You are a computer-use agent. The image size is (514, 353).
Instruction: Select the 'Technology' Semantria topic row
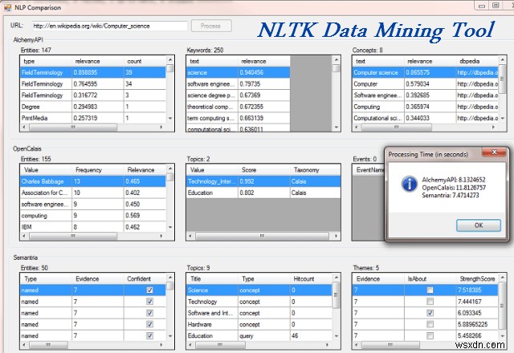[x=259, y=302]
